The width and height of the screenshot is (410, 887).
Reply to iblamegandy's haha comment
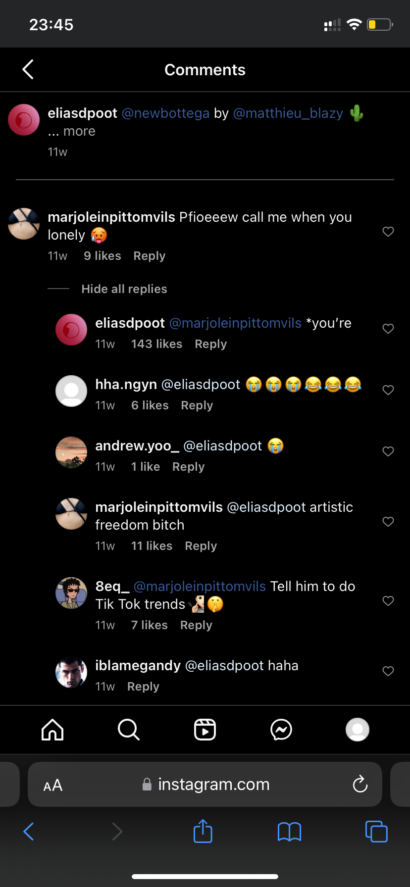click(143, 687)
